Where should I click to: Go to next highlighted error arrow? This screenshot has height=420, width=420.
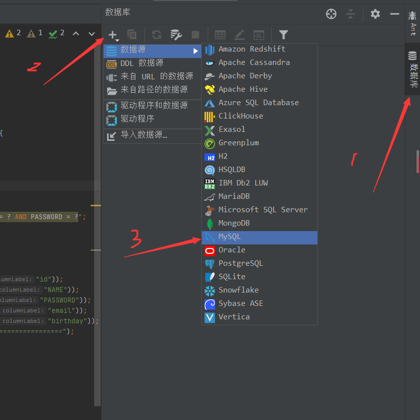(92, 34)
